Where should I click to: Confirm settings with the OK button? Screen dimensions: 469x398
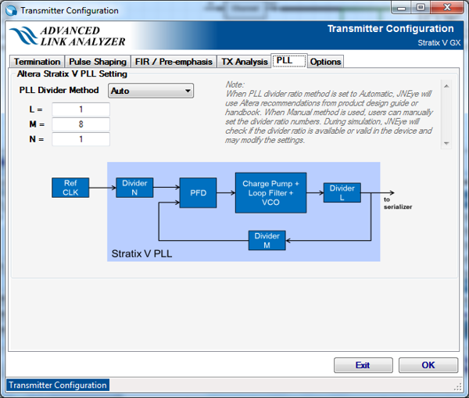click(428, 365)
